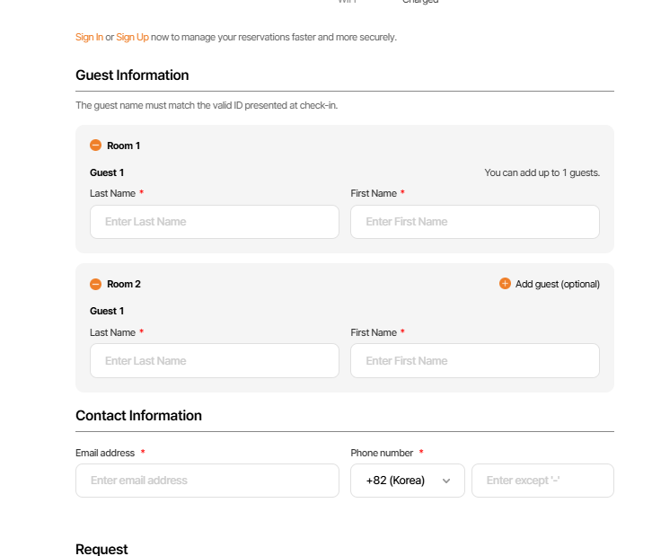This screenshot has width=652, height=556.
Task: Focus the Room 1 First Name field
Action: coord(474,222)
